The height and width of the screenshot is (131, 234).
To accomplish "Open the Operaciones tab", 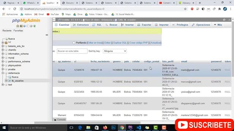I will tap(201, 25).
